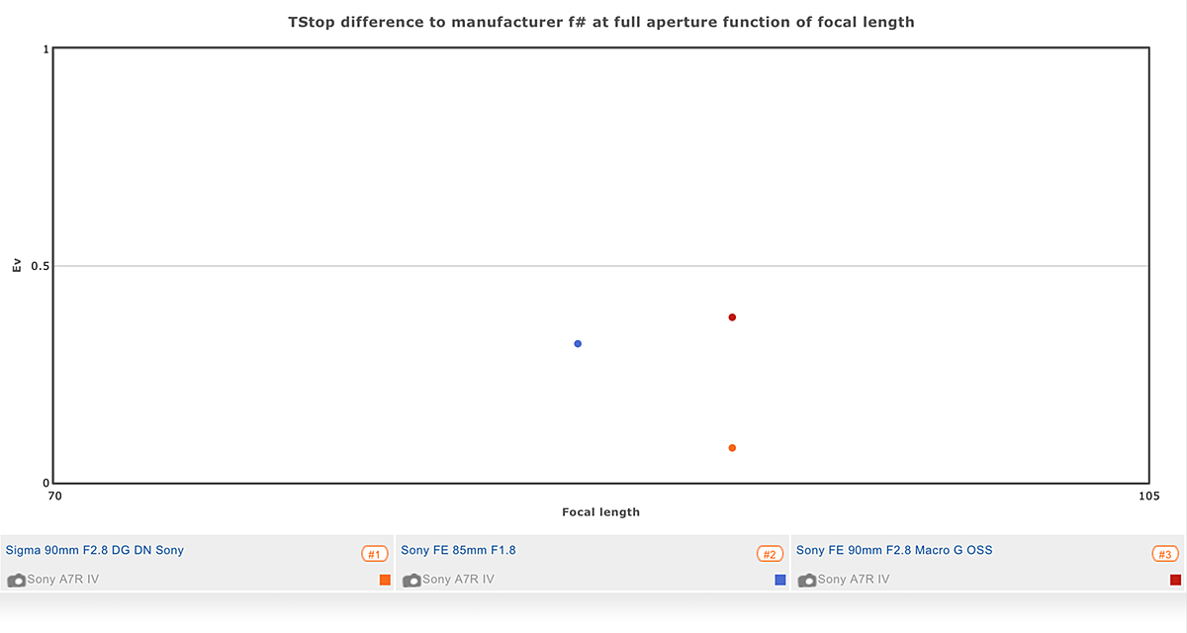Click the Sony A7R IV label under Sony 85mm
Viewport: 1187px width, 633px height.
(458, 580)
